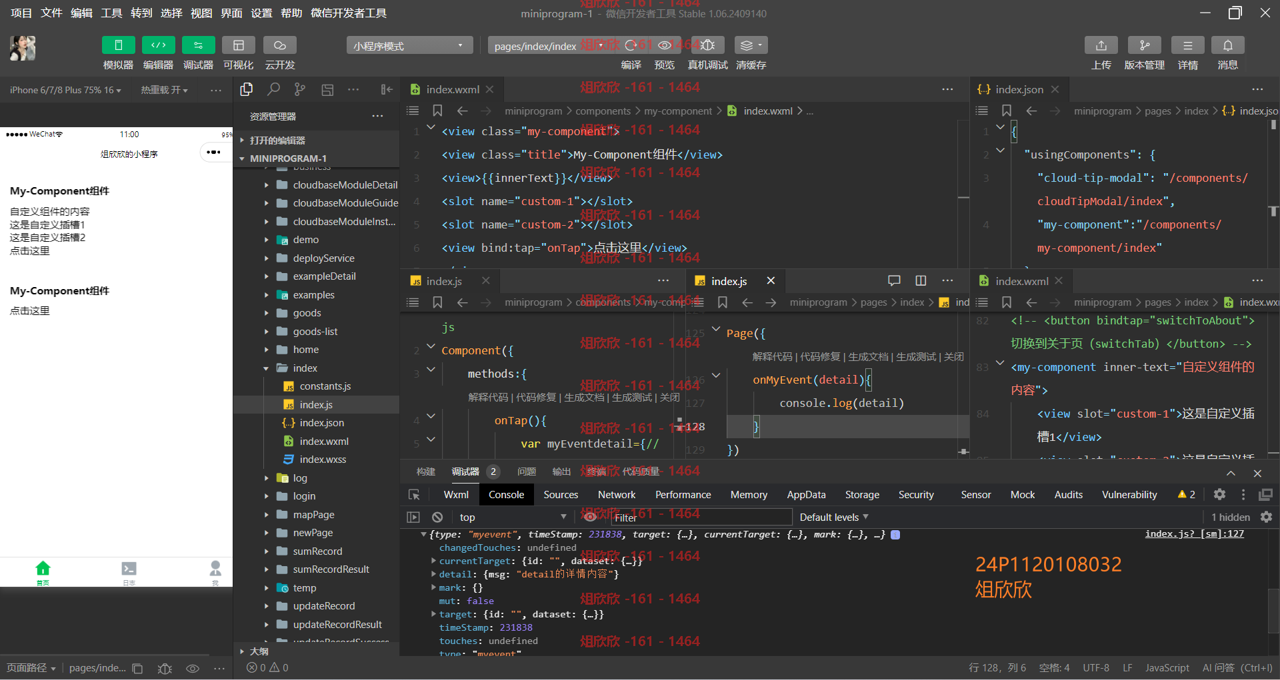1280x680 pixels.
Task: Select device iPhone 6/7/8 Plus dropdown
Action: point(65,90)
